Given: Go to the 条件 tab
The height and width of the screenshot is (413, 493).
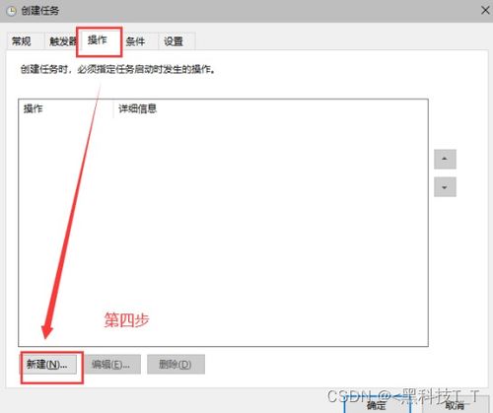Looking at the screenshot, I should [x=135, y=41].
